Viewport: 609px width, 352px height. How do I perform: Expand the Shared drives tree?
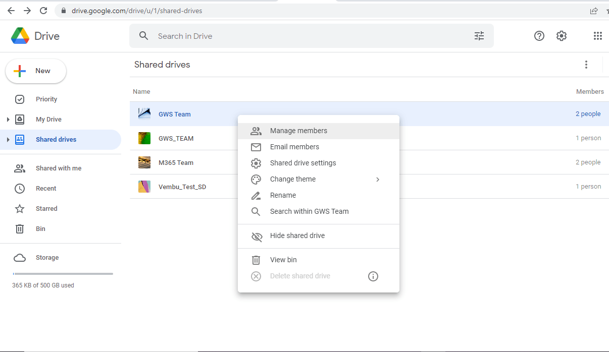point(8,140)
